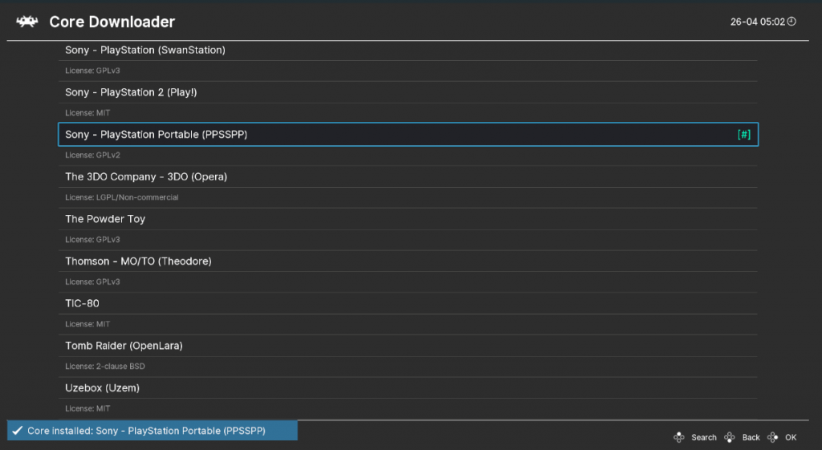Image resolution: width=822 pixels, height=450 pixels.
Task: Pick the Thomson - MO/TO (Theodore) core
Action: [138, 261]
